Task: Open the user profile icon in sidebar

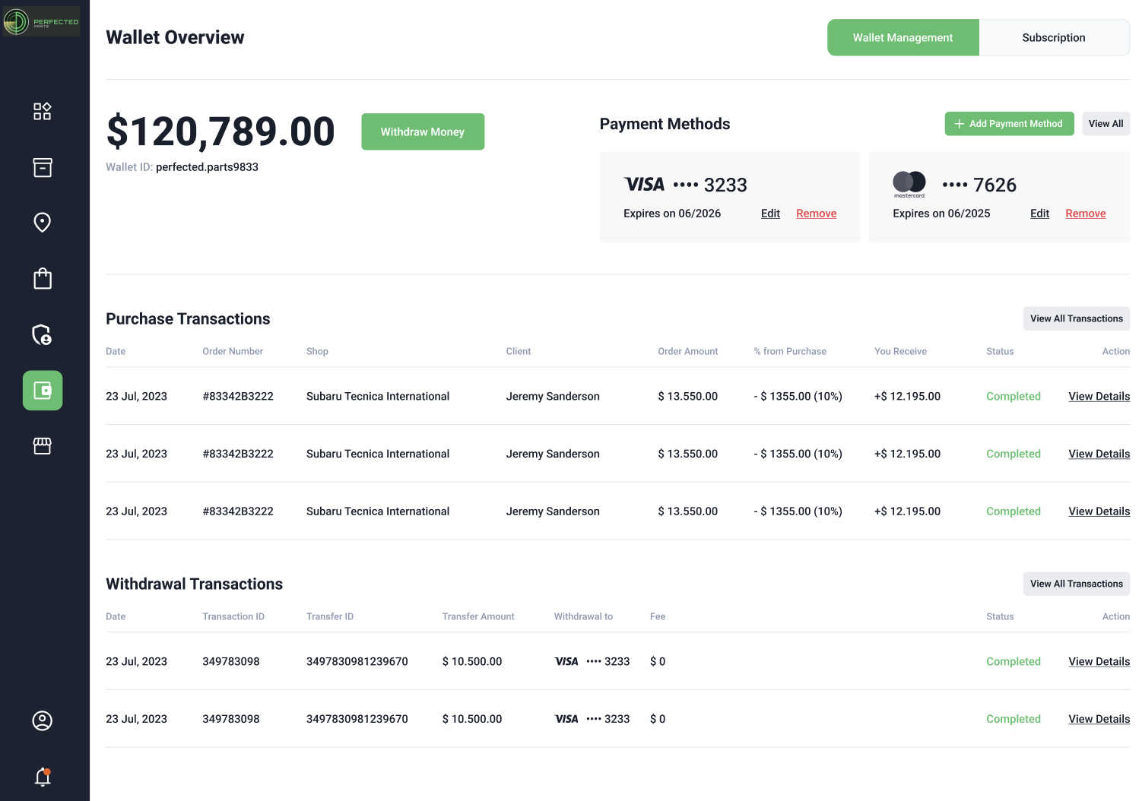Action: (x=43, y=720)
